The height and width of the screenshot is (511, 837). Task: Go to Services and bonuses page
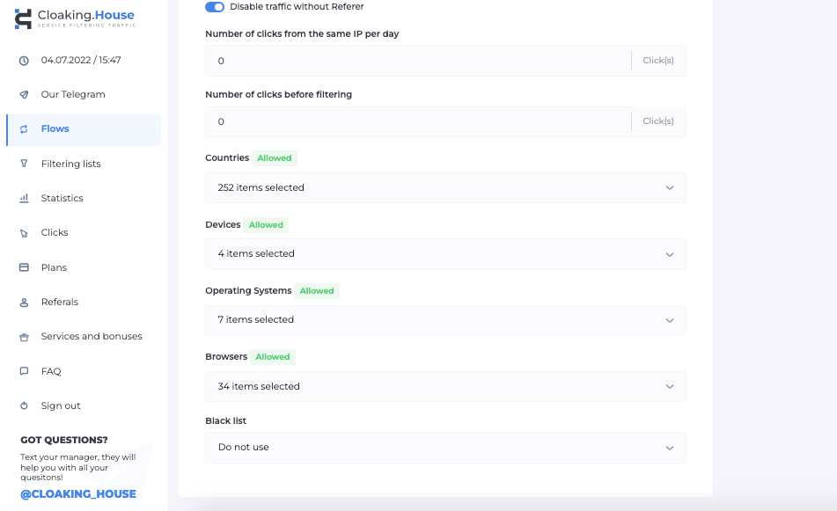pos(92,337)
